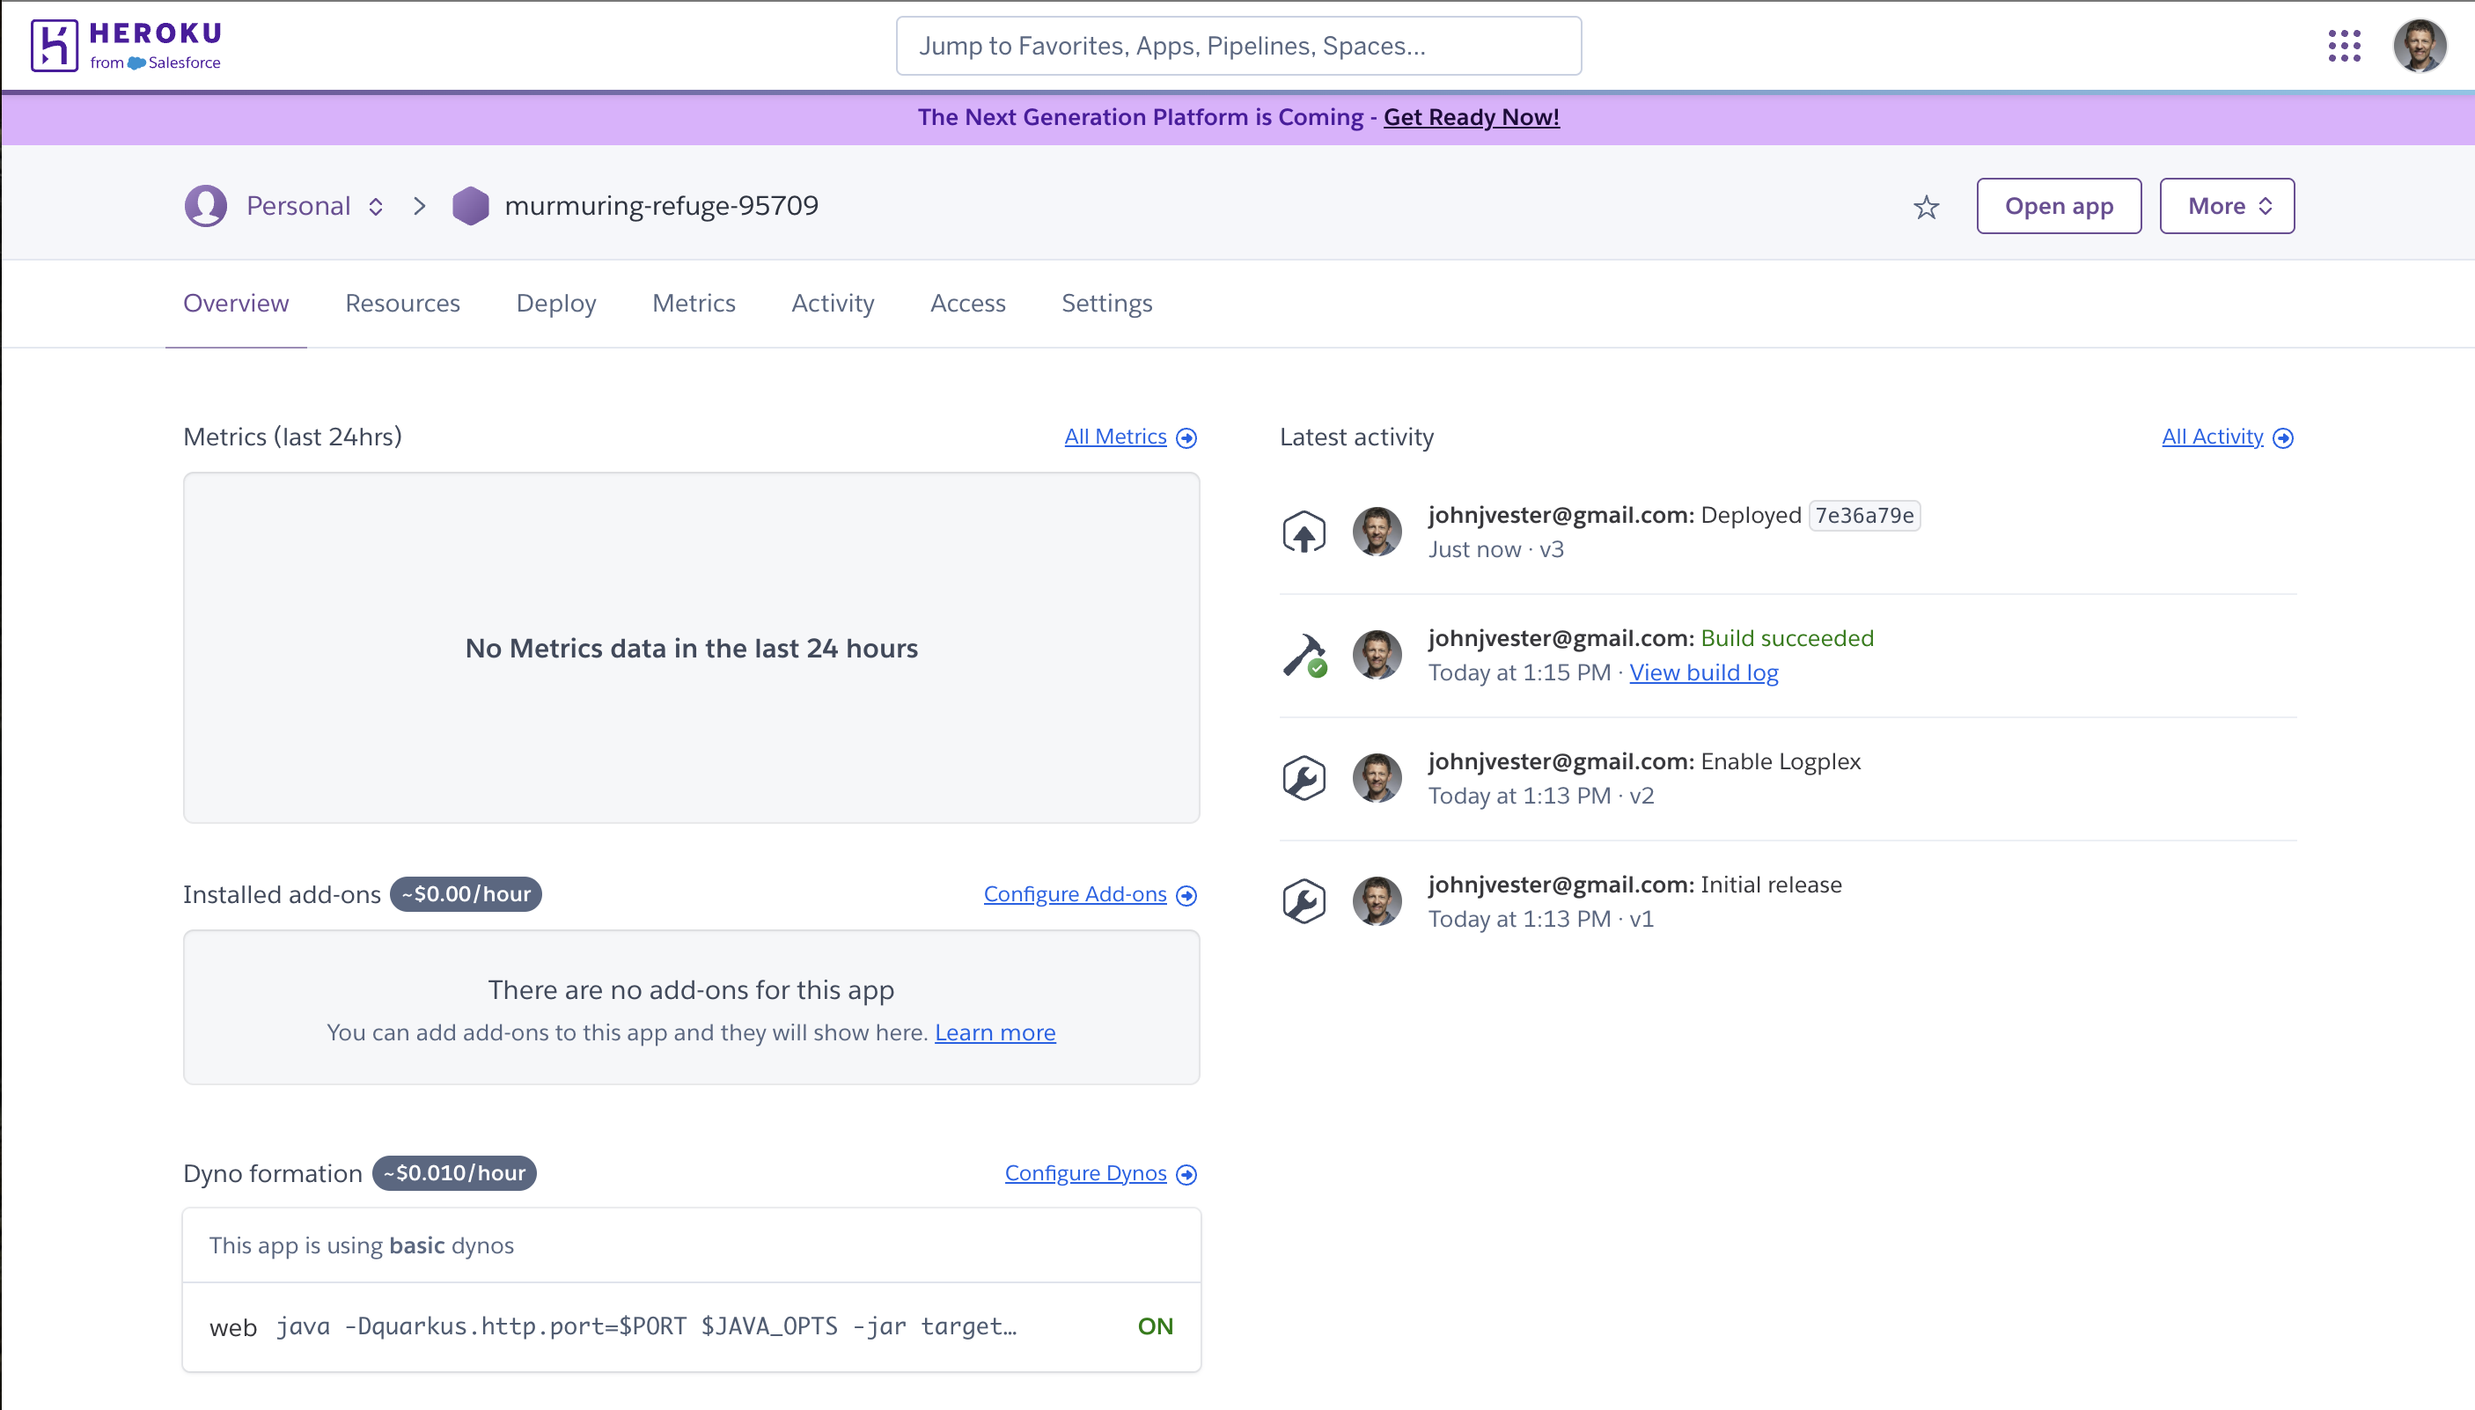Click the hexagon icon beside murmuring-refuge-95709
Screen dimensions: 2475x1410
tap(472, 204)
